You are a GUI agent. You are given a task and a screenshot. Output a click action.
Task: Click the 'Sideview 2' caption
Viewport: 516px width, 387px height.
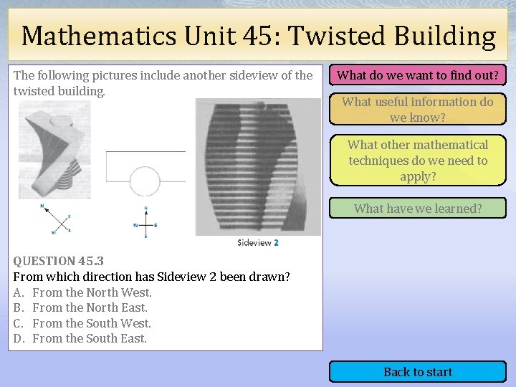(x=258, y=243)
